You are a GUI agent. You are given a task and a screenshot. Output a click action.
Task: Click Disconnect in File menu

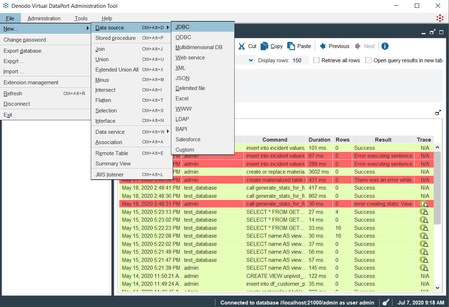point(46,104)
